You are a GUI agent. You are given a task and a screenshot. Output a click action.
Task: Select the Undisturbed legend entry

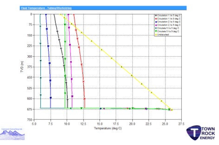point(162,34)
